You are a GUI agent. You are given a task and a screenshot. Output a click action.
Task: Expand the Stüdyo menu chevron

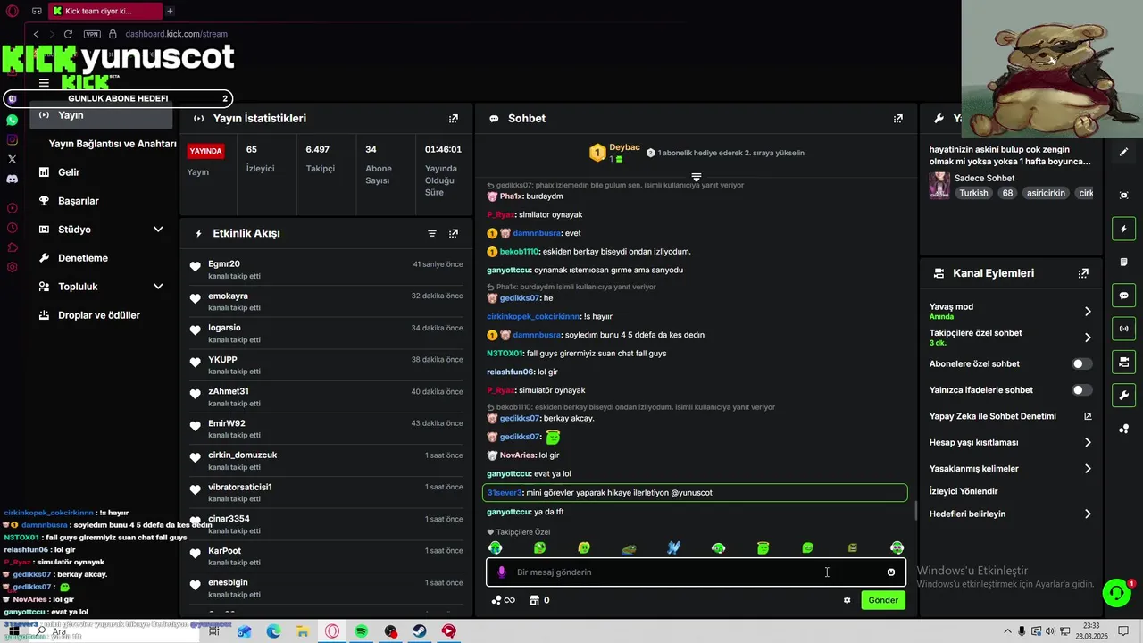click(x=158, y=230)
